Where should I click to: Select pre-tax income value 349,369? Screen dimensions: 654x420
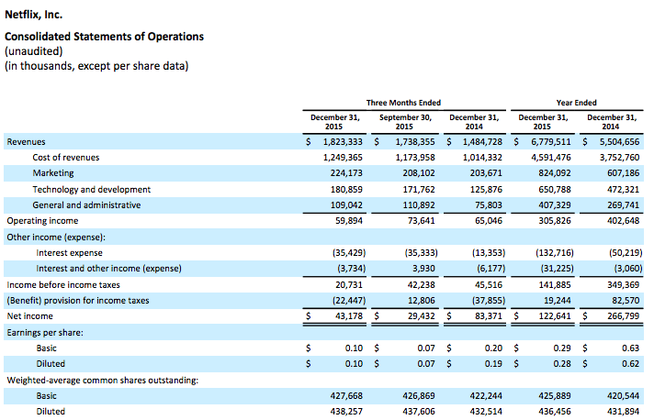[x=623, y=285]
